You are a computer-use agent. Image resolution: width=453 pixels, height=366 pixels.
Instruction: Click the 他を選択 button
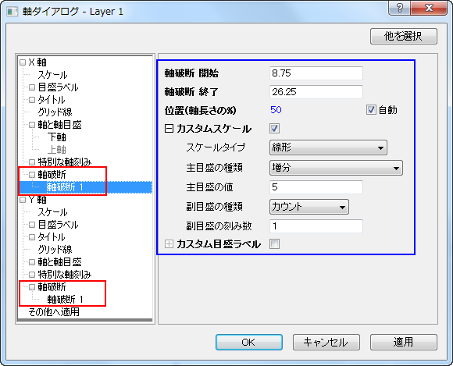pyautogui.click(x=404, y=37)
